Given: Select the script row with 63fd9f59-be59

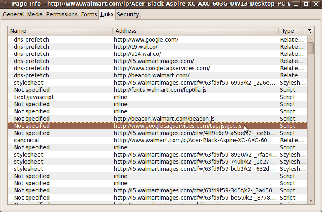Looking at the screenshot, I should pos(157,198).
